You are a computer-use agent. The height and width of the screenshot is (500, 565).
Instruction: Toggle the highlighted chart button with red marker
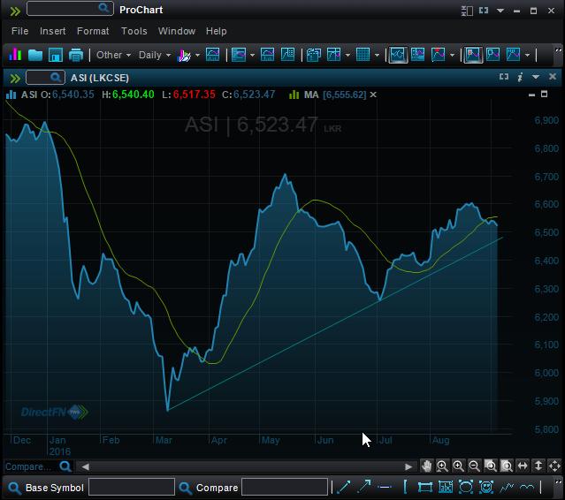(x=473, y=55)
